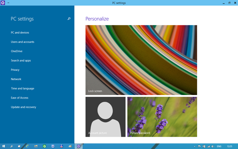Open the blue W document app on taskbar
The image size is (238, 149).
click(x=53, y=146)
